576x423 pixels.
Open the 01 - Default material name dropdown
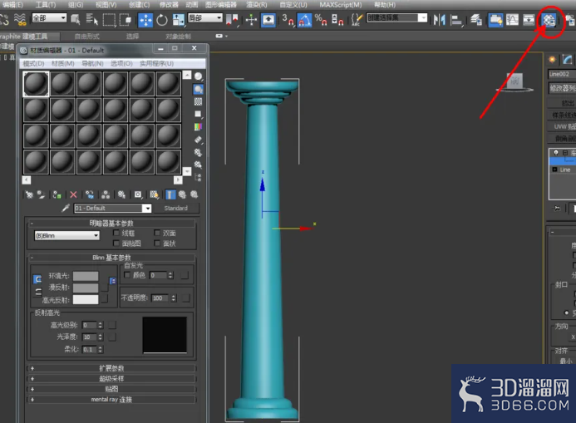pyautogui.click(x=113, y=209)
